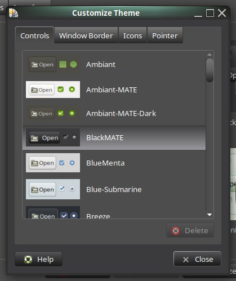Minimize the Customize Theme window
The image size is (236, 281).
coord(198,16)
